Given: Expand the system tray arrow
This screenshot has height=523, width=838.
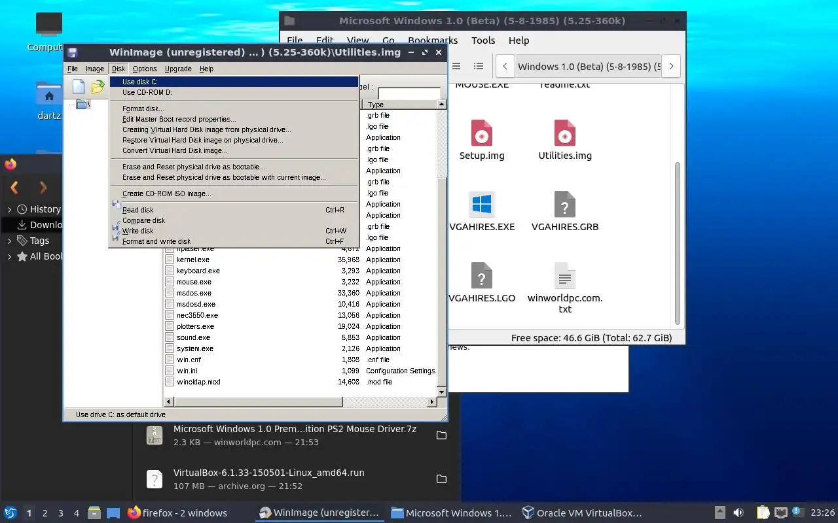Looking at the screenshot, I should [x=720, y=513].
